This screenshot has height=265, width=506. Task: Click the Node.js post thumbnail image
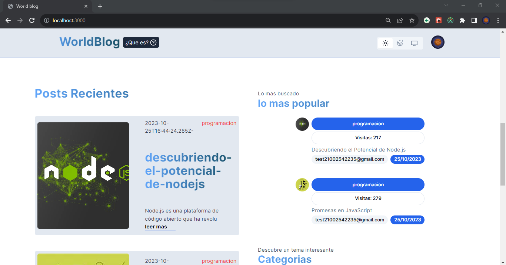point(83,175)
